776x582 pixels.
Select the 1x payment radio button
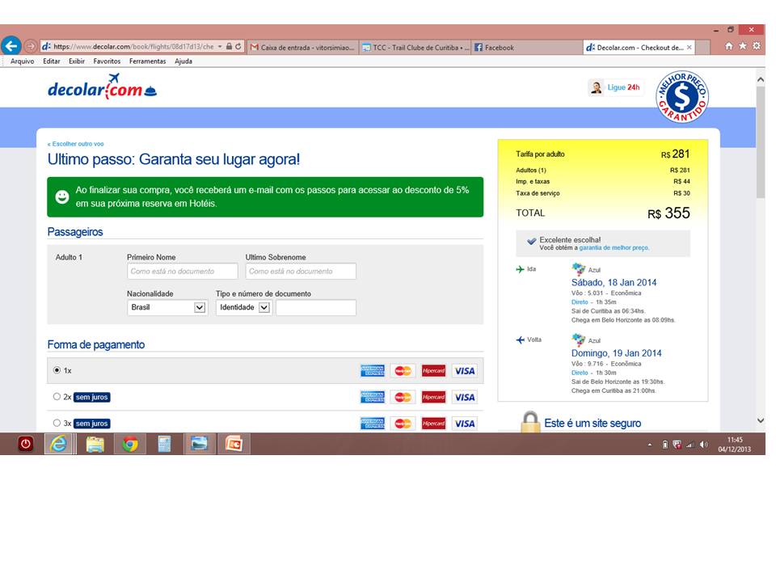(57, 370)
